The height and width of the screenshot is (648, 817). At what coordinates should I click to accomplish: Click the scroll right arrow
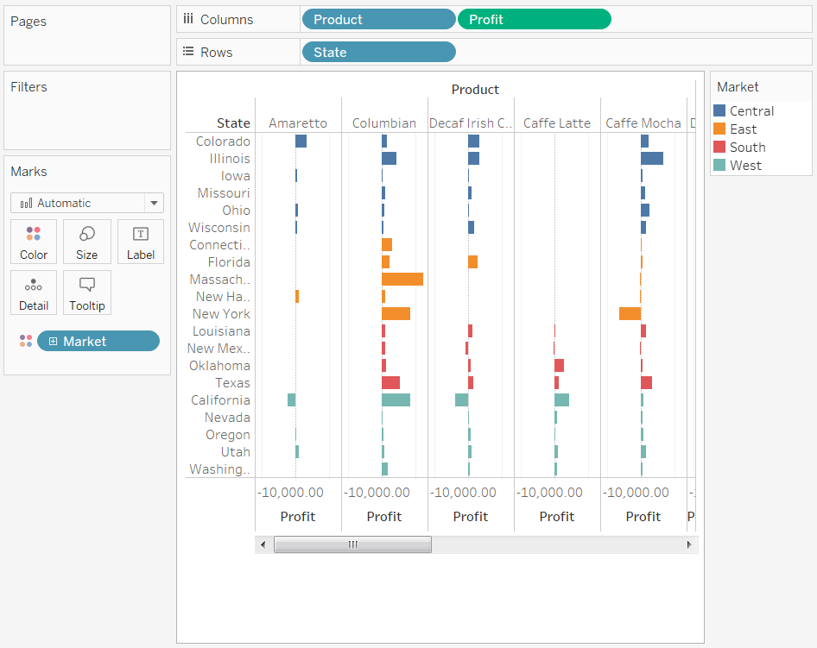pyautogui.click(x=688, y=544)
